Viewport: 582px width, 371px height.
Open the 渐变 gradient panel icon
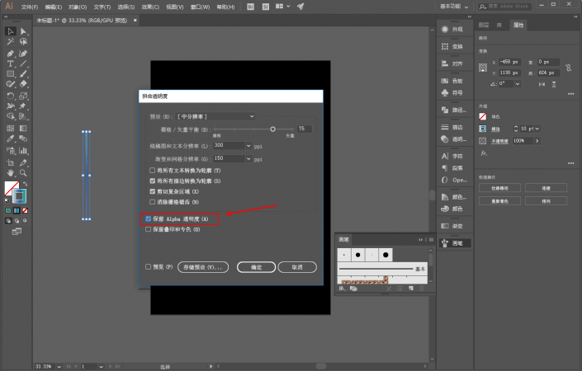455,226
